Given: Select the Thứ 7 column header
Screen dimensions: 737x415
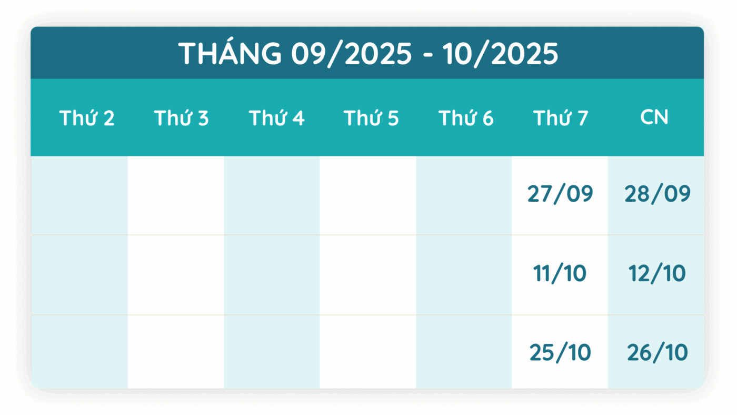Looking at the screenshot, I should coord(560,118).
